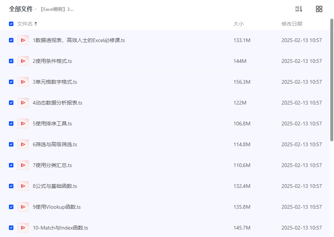The width and height of the screenshot is (334, 237).
Task: Click video icon for 10-Match与Index函数.ts
Action: (23, 228)
